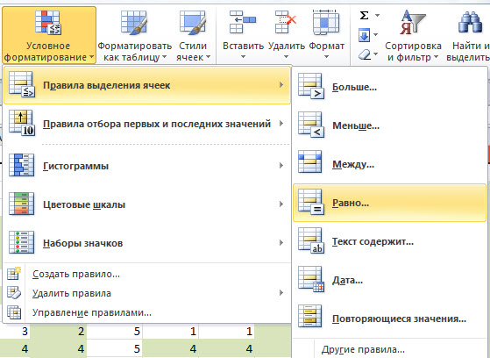Select the Меньше... rule
The image size is (490, 358).
[390, 125]
